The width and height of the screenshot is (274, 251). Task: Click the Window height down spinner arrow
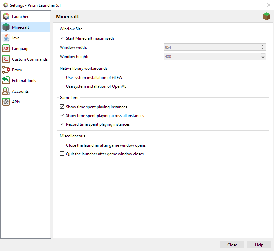(263, 58)
